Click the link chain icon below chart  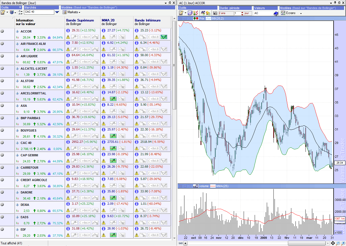[x=181, y=243]
